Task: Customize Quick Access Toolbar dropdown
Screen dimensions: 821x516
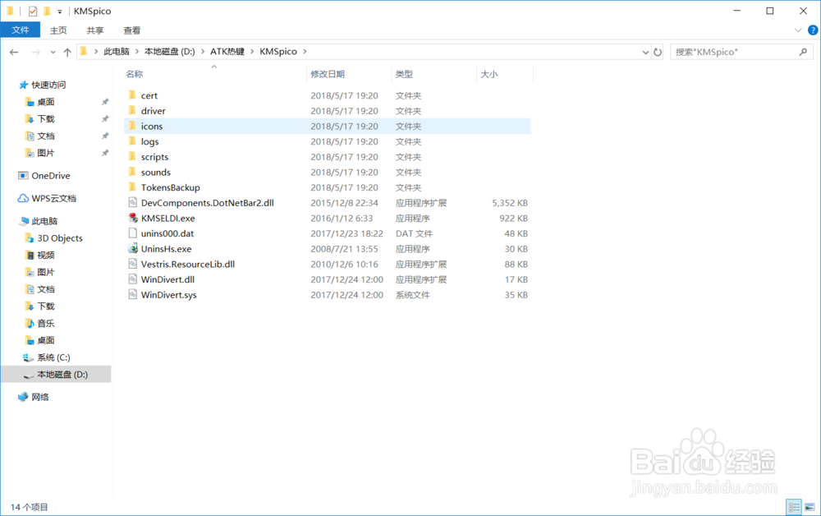Action: 60,12
